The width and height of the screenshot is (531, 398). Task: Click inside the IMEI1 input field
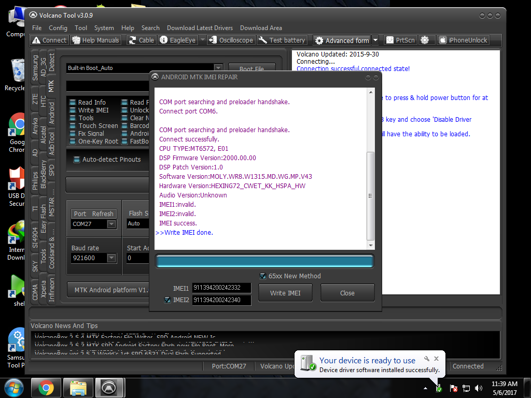coord(221,288)
